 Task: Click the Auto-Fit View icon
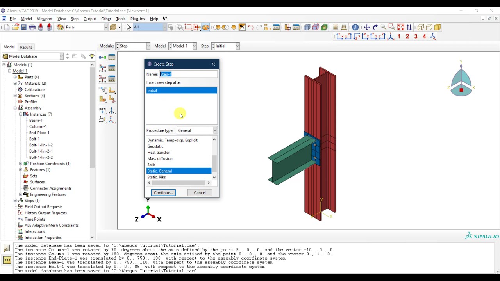pos(400,27)
